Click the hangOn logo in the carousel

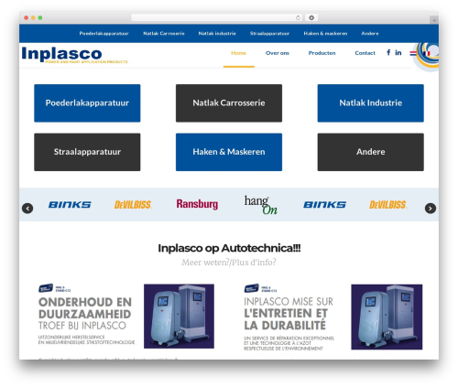click(x=261, y=205)
